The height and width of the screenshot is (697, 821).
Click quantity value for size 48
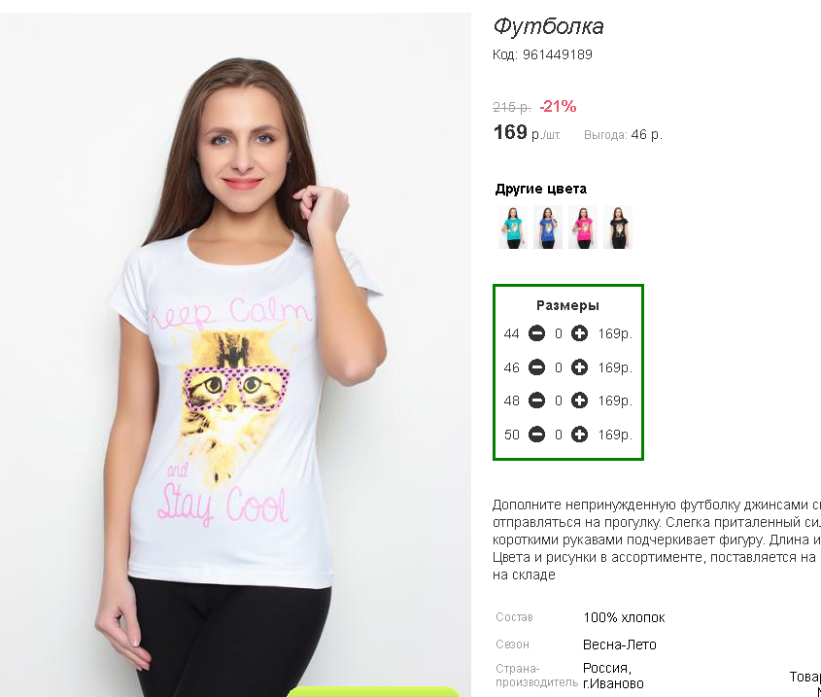[x=558, y=401]
